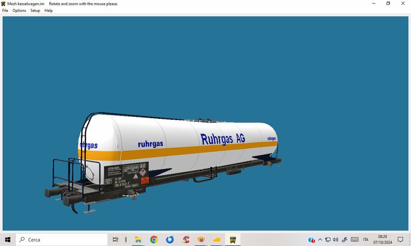411x246 pixels.
Task: Open the orange paw-print app in taskbar
Action: pyautogui.click(x=201, y=239)
